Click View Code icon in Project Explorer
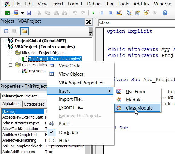Image resolution: width=175 pixels, height=154 pixels. click(x=6, y=31)
